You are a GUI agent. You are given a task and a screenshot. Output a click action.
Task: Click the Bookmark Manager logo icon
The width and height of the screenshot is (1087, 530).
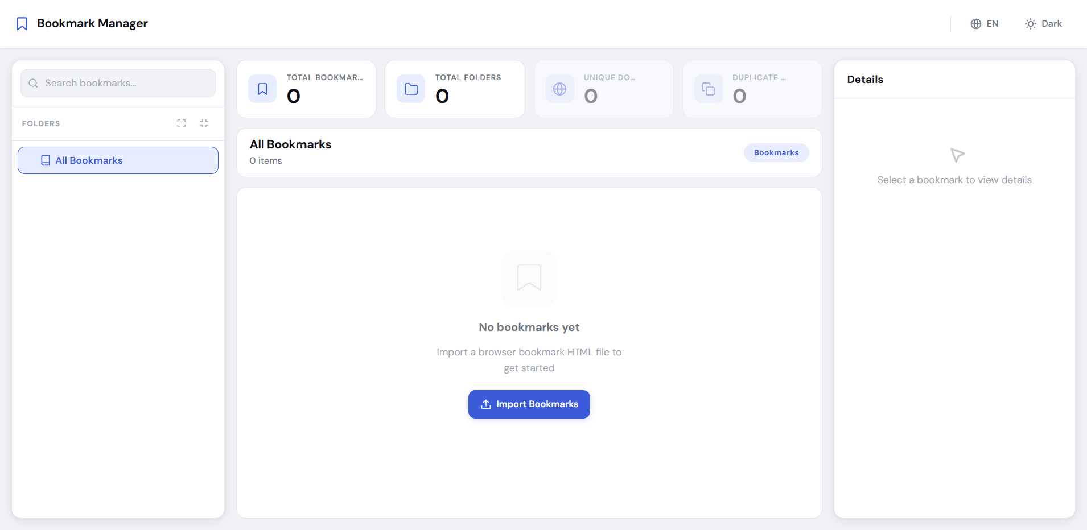click(x=22, y=23)
